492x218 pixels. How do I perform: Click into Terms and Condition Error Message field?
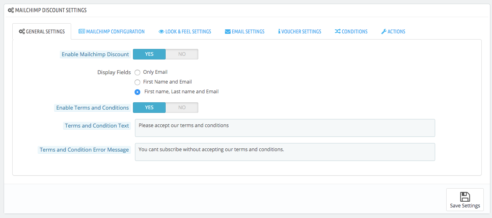click(x=285, y=152)
